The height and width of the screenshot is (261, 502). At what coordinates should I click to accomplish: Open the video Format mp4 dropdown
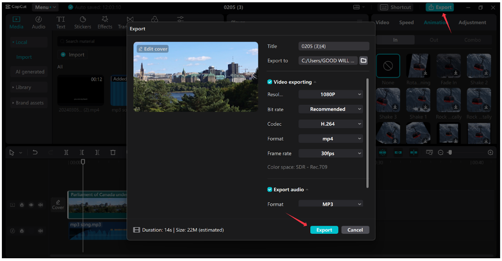pos(331,138)
